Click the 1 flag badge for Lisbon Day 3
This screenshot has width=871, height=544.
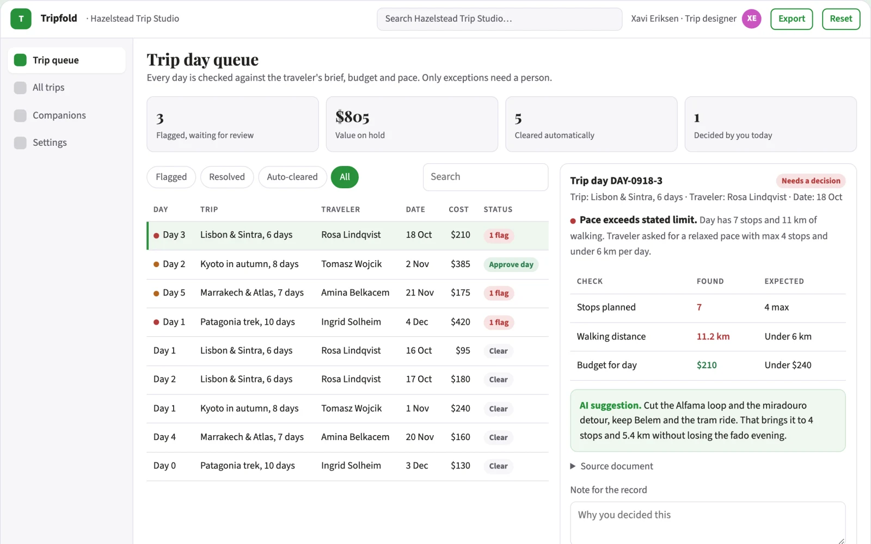(x=499, y=236)
